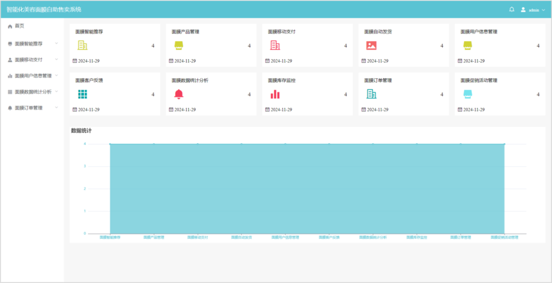The image size is (552, 283).
Task: Click the x-axis label 面膜客户反馈 in the chart
Action: (x=329, y=237)
